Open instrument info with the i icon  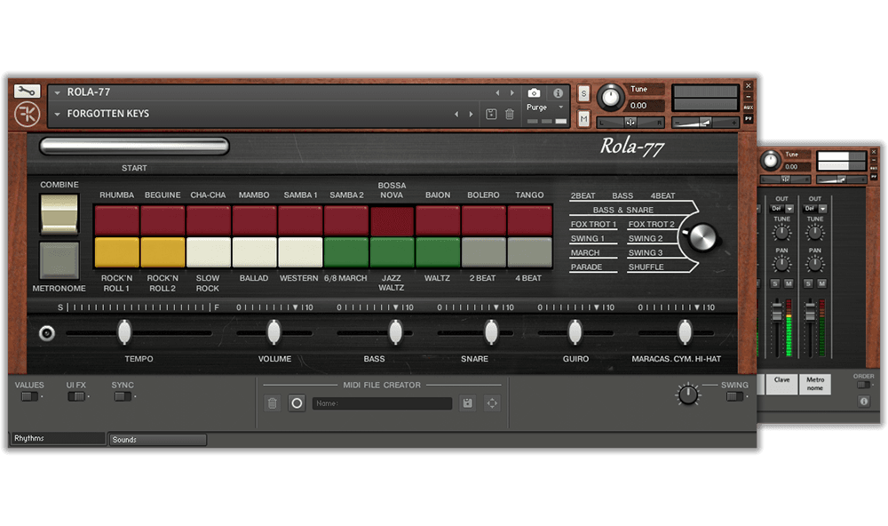click(558, 93)
